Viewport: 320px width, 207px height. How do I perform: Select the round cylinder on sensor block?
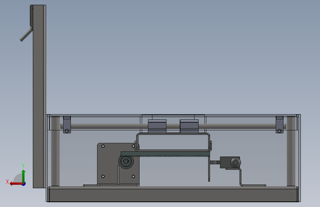click(x=235, y=162)
